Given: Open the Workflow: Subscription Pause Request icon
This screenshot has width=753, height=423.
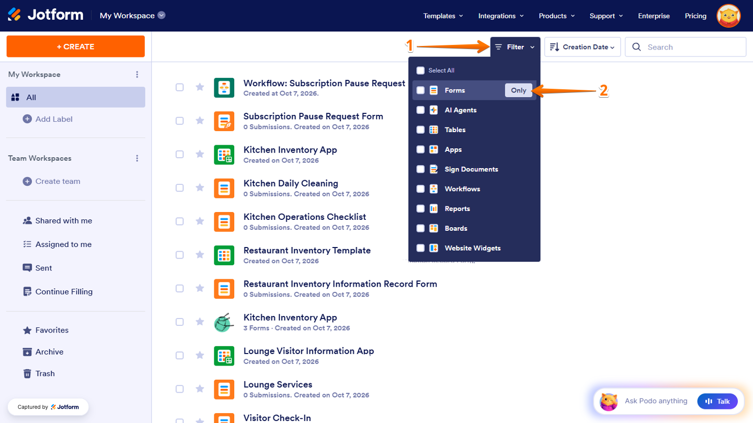Looking at the screenshot, I should (224, 87).
